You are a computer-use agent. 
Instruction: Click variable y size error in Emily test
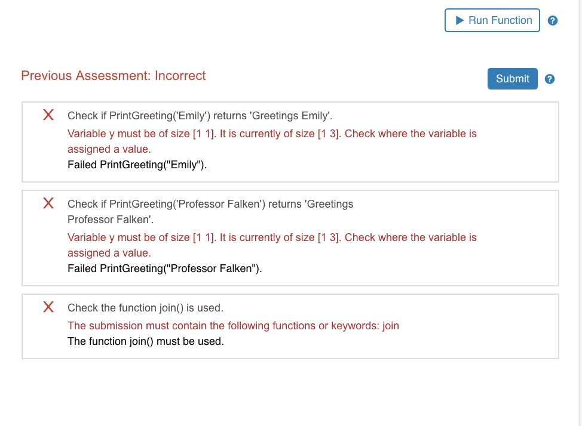[272, 141]
